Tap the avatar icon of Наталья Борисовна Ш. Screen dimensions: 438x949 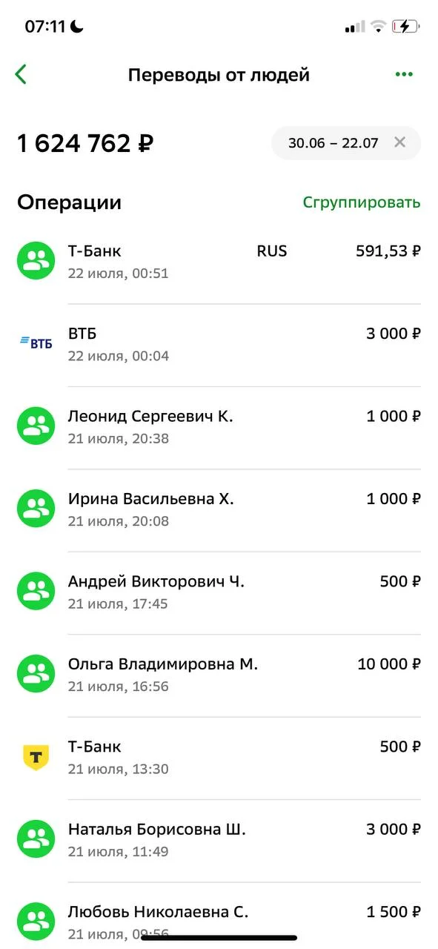click(35, 838)
